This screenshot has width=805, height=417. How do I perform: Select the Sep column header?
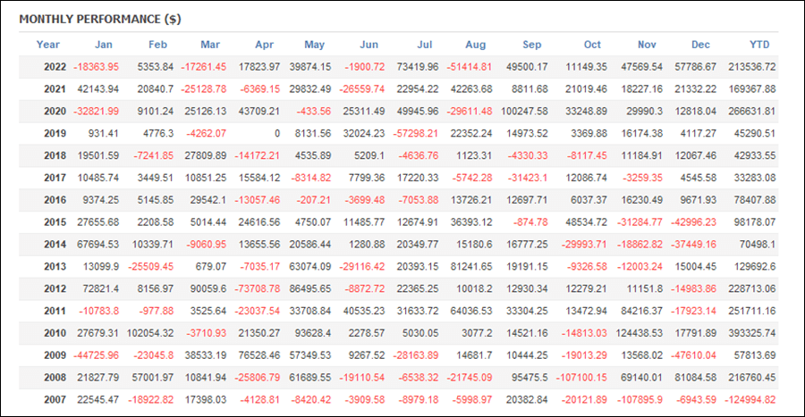click(531, 45)
